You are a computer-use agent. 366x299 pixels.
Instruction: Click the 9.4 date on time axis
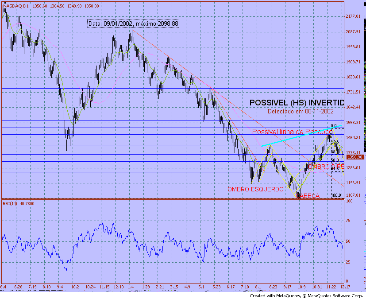pyautogui.click(x=60, y=287)
